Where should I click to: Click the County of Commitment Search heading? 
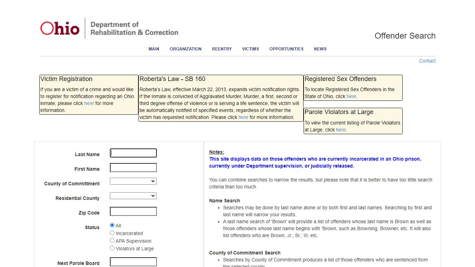(x=245, y=253)
